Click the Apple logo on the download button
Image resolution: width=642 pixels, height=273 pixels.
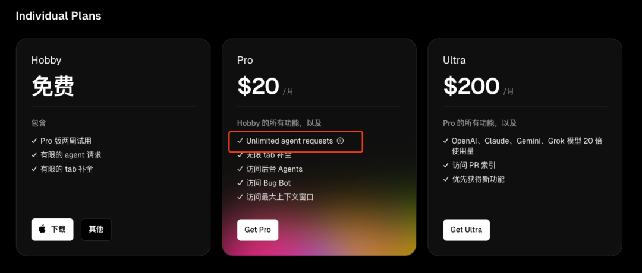(x=42, y=229)
